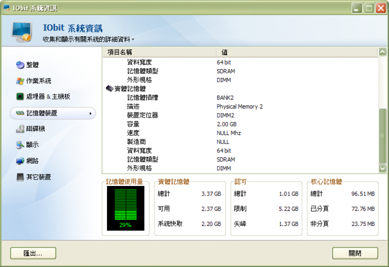Open the 顯示 display icon
Screen dimensions: 389x267
[x=20, y=145]
